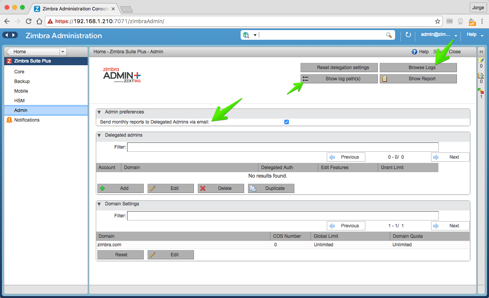
Task: Click Next in Domain Settings
Action: pos(450,226)
